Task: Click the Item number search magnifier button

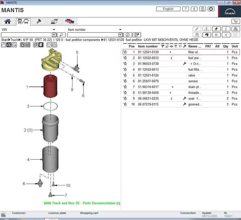Action: tap(128, 35)
